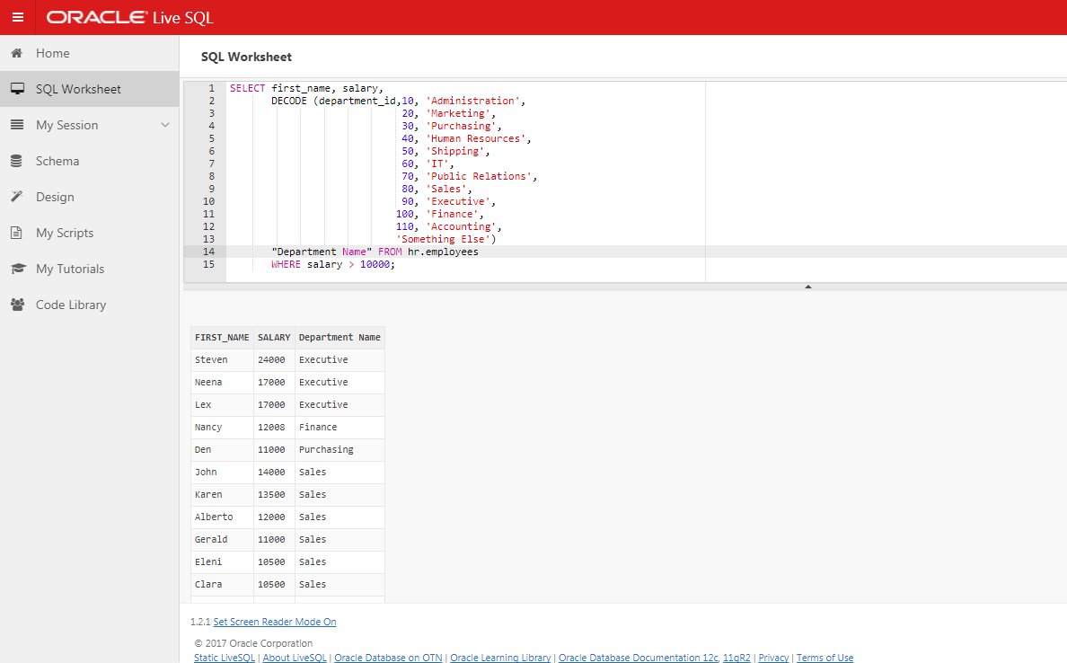This screenshot has width=1067, height=663.
Task: Go to Schema in the sidebar
Action: [x=89, y=162]
